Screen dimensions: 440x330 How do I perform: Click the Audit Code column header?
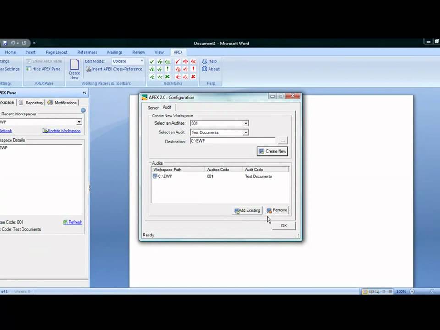(x=265, y=170)
